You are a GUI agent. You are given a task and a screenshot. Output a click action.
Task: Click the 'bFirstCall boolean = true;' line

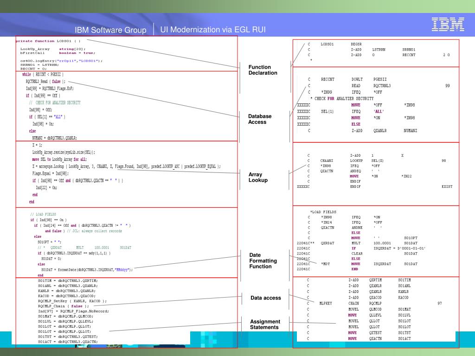58,53
